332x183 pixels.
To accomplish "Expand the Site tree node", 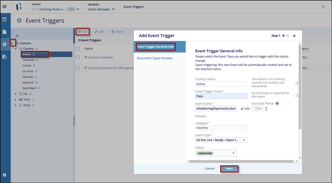I will pyautogui.click(x=16, y=94).
